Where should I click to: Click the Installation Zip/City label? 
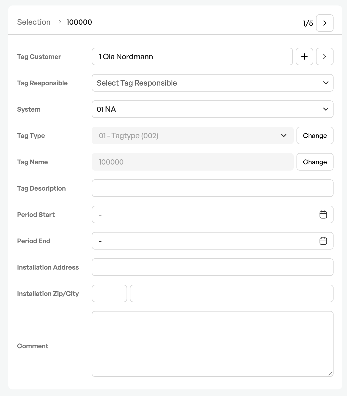48,294
